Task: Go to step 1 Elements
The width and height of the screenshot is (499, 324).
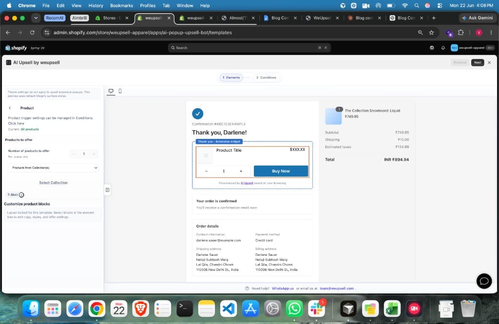Action: point(231,77)
